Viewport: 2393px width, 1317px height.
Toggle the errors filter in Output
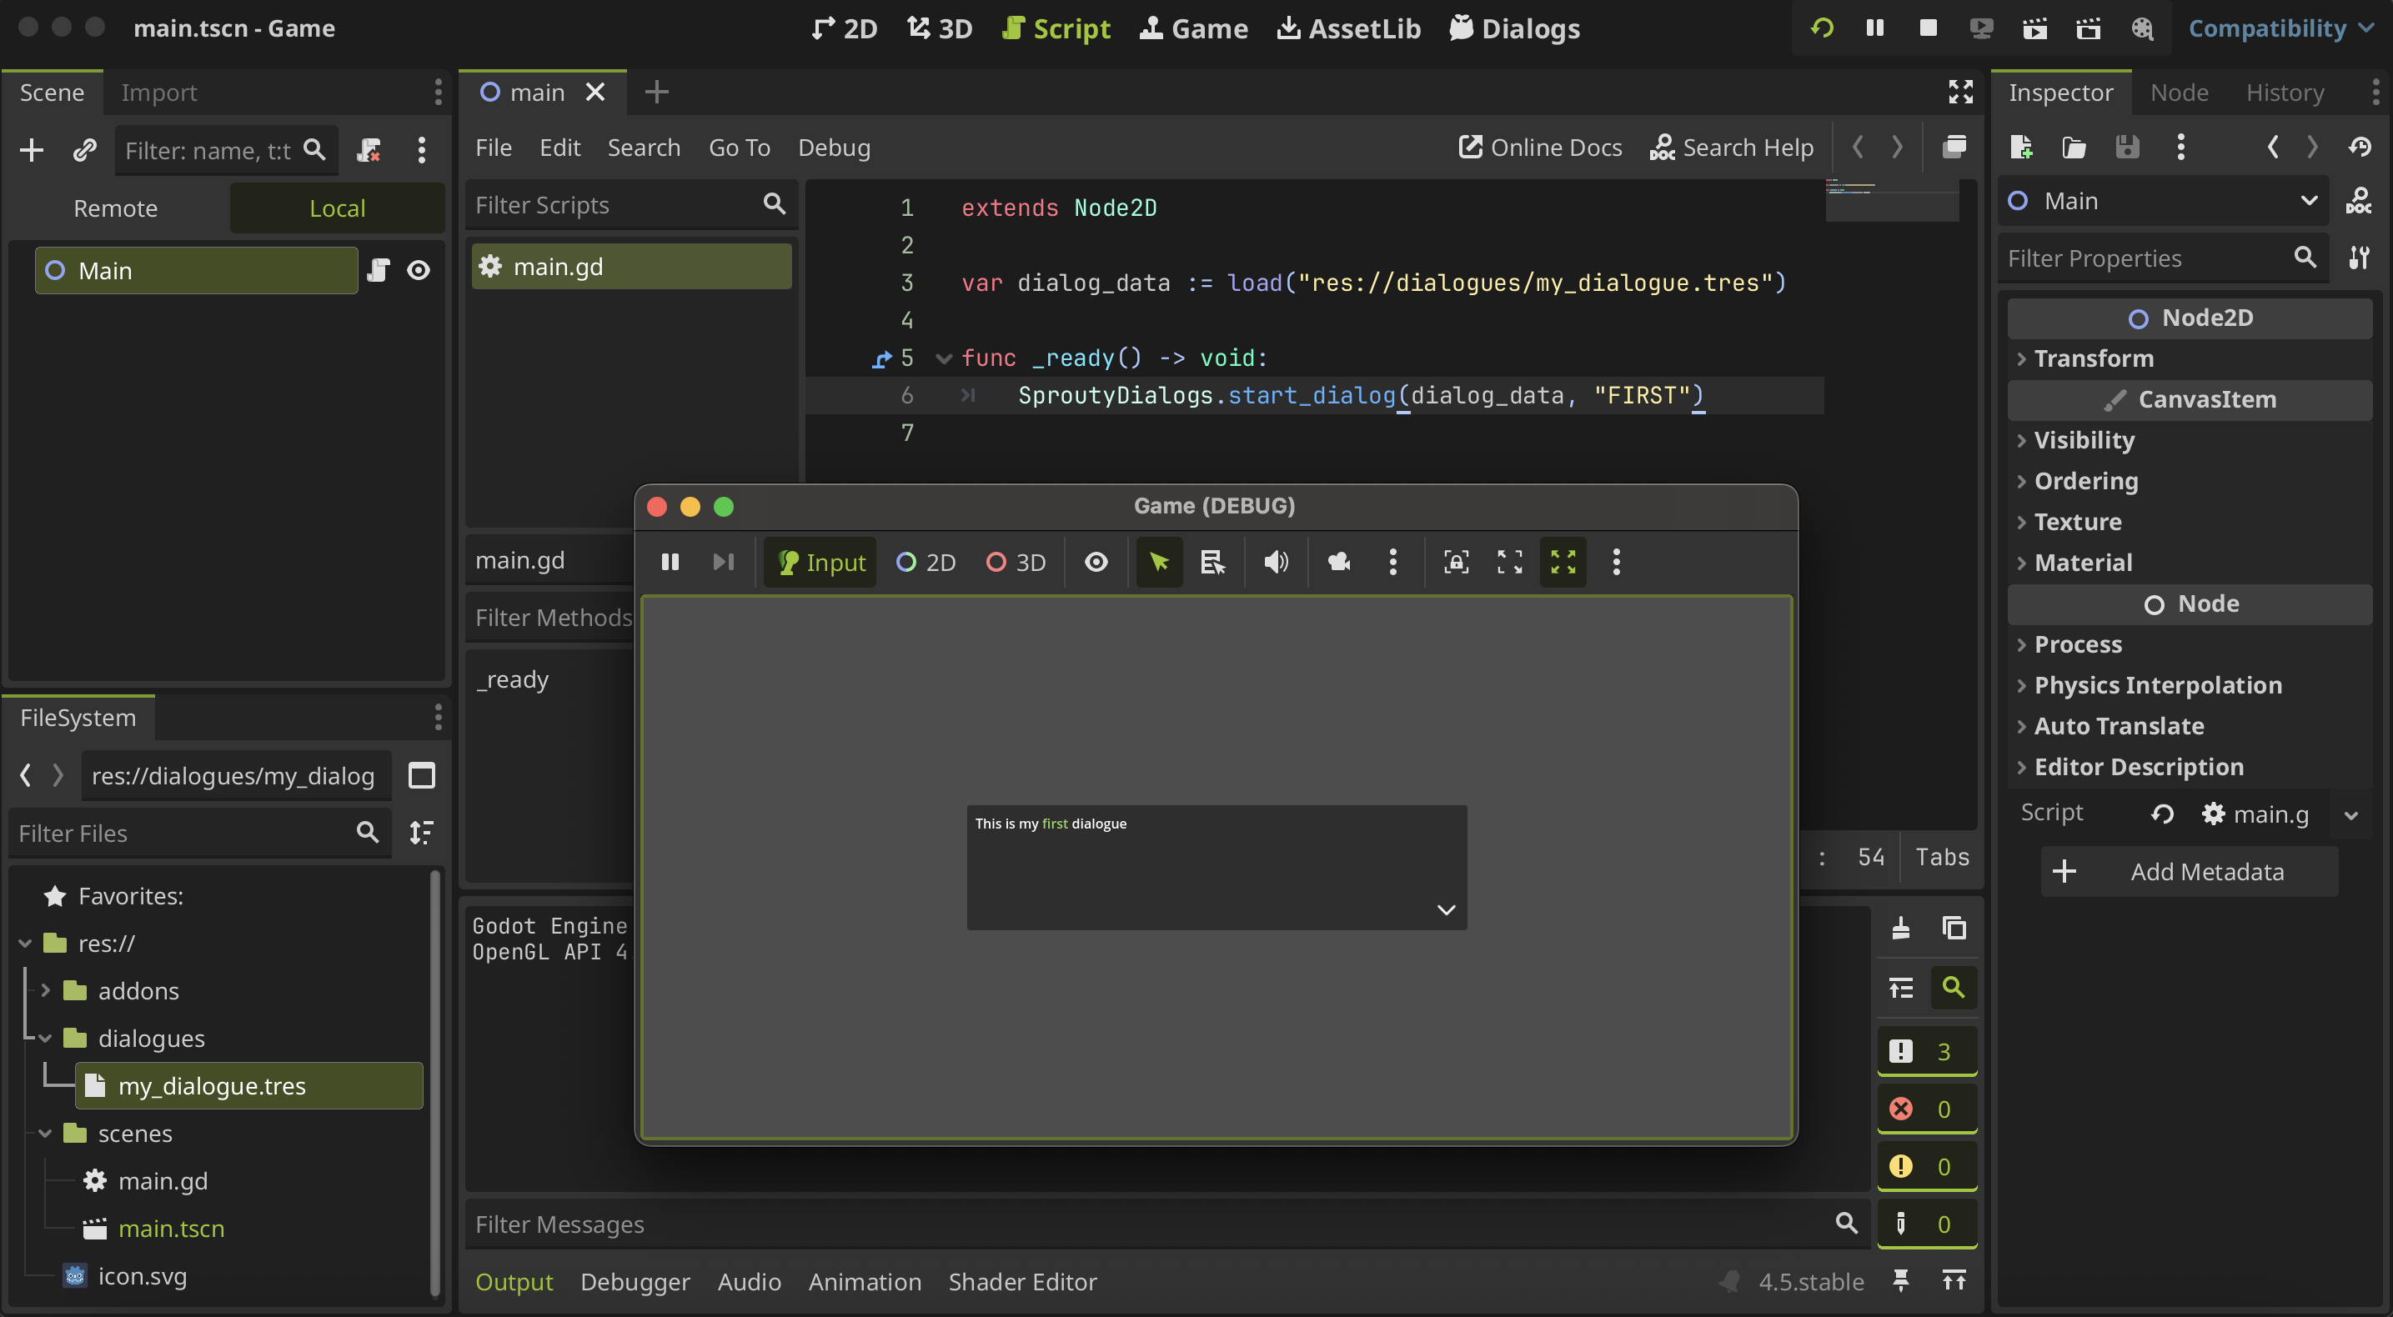[x=1926, y=1109]
